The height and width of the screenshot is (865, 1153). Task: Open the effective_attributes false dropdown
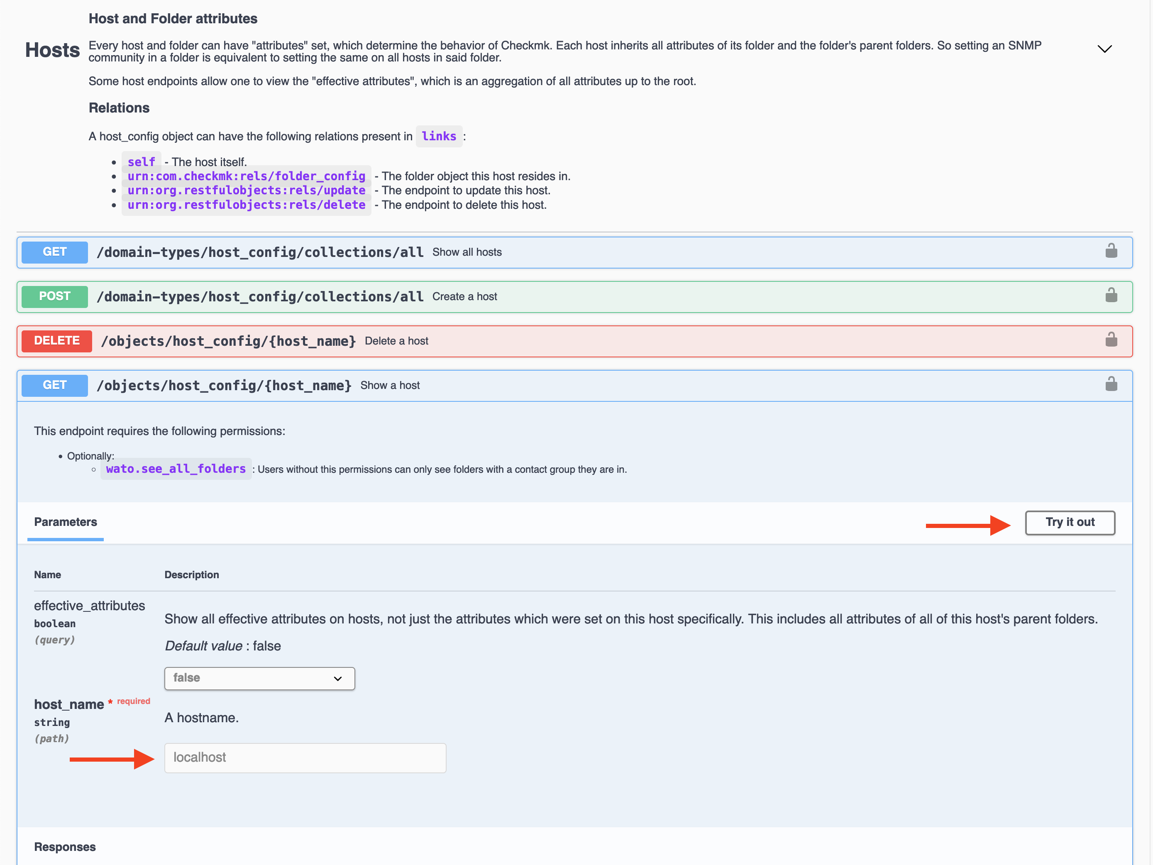point(259,678)
